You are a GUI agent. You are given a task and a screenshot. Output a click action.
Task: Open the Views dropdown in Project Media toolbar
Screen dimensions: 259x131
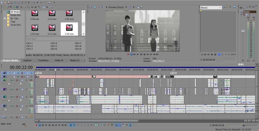coord(47,7)
